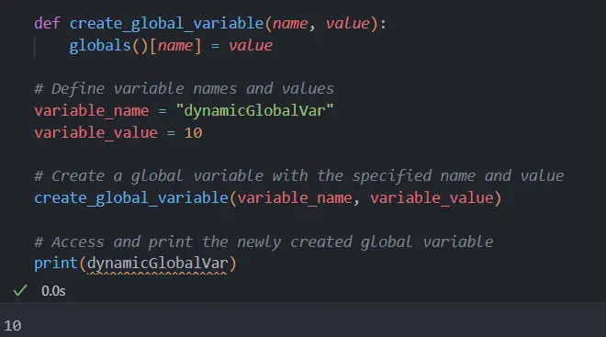Image resolution: width=606 pixels, height=337 pixels.
Task: Click value at end of globals assignment
Action: click(251, 46)
